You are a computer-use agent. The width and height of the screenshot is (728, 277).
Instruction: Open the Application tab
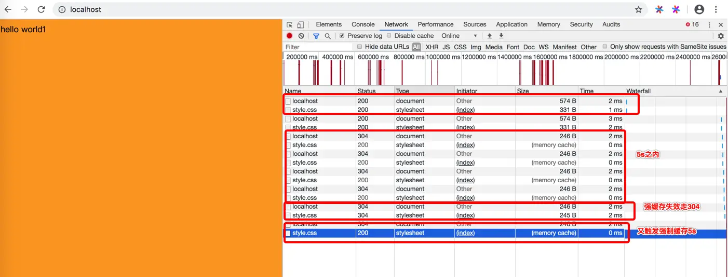[x=511, y=24]
